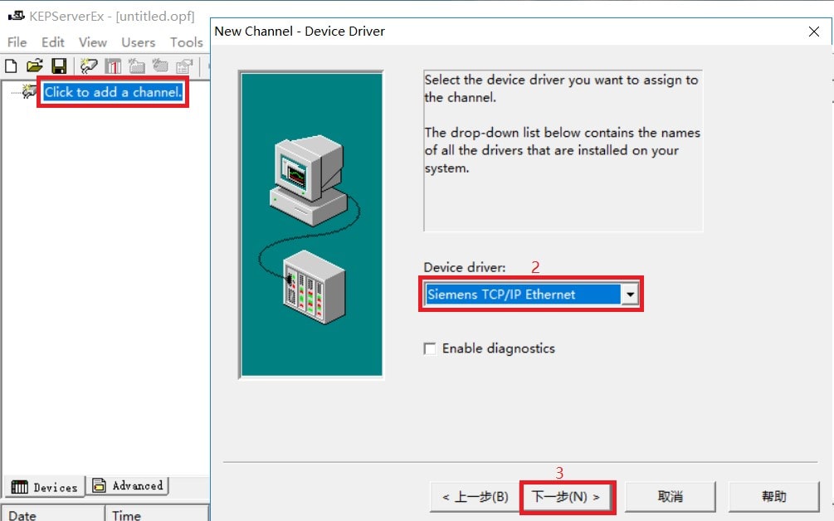Open the Edit menu
Viewport: 834px width, 521px height.
(x=52, y=42)
